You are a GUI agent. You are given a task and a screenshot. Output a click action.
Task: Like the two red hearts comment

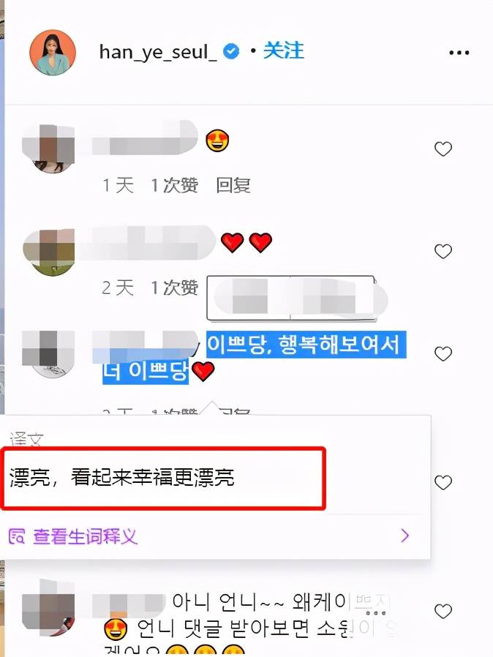pos(443,252)
